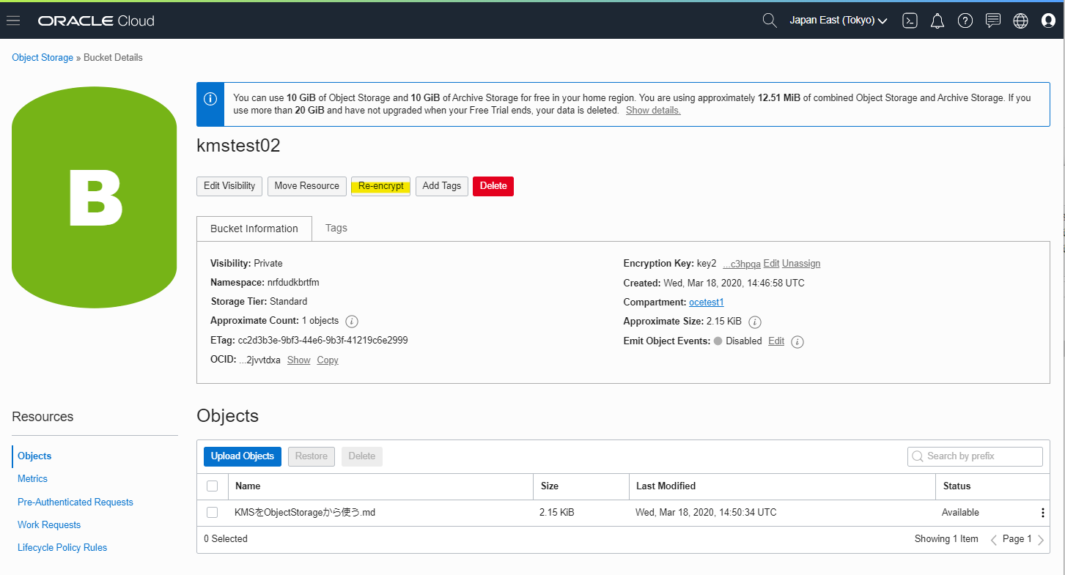Open the ocetest1 compartment link
1065x575 pixels.
tap(707, 302)
